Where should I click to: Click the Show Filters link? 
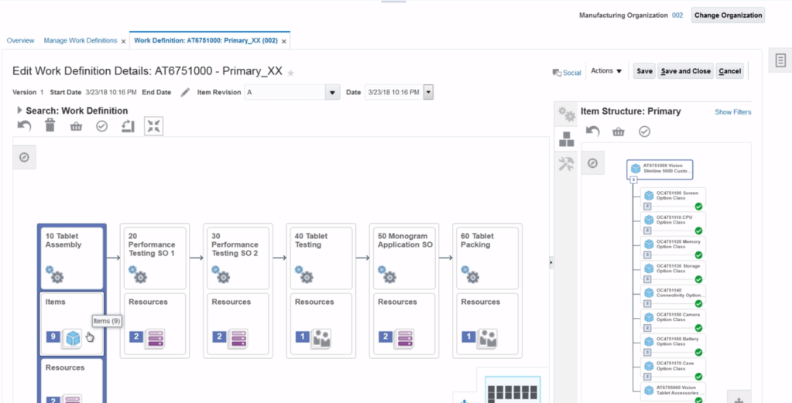pos(732,112)
